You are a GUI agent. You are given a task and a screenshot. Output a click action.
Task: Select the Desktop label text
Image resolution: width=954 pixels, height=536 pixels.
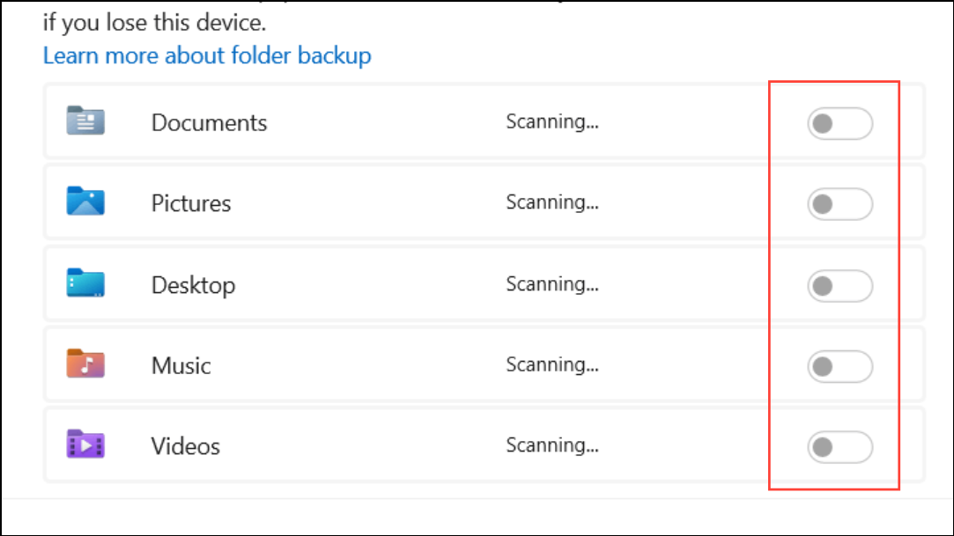194,285
